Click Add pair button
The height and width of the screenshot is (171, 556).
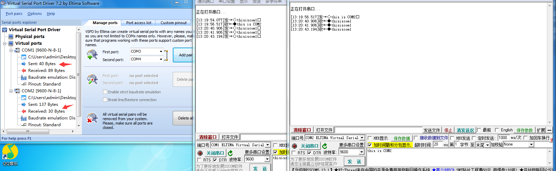[183, 55]
